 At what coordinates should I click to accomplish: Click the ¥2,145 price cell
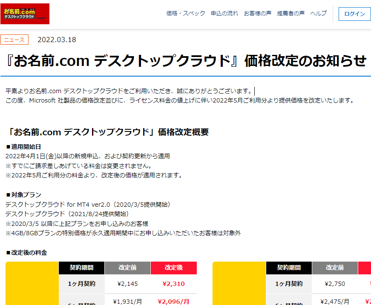tap(127, 284)
